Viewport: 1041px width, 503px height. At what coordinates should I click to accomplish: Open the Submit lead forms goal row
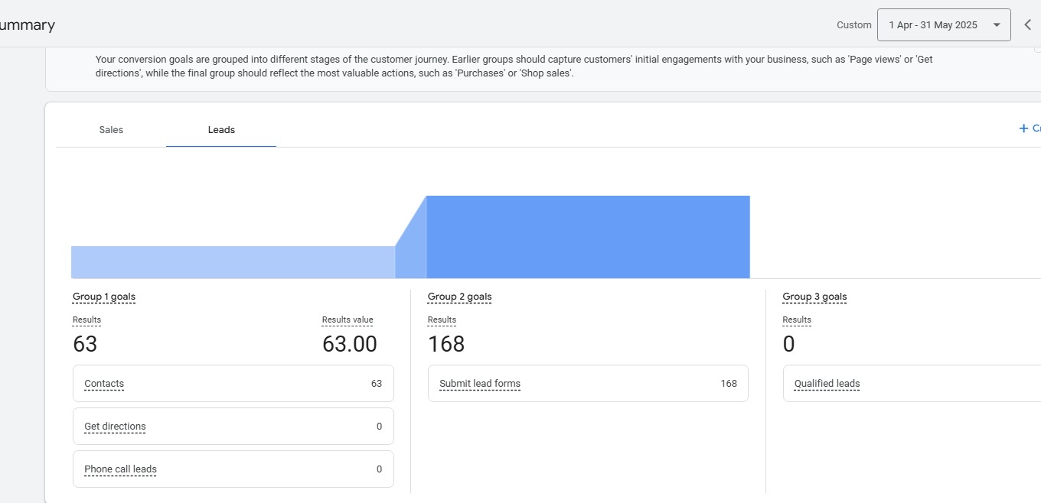587,384
